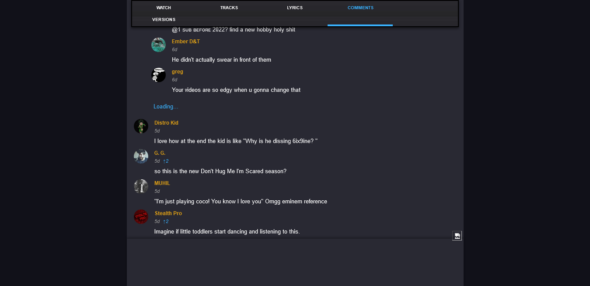Switch to the Watch tab
590x286 pixels.
coord(164,8)
